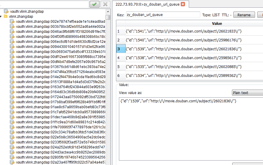Select key vauth:vlink.zhangdap:024a252ebfc81d3458296edd747
Screen dimensions: 263x165
pyautogui.click(x=61, y=147)
